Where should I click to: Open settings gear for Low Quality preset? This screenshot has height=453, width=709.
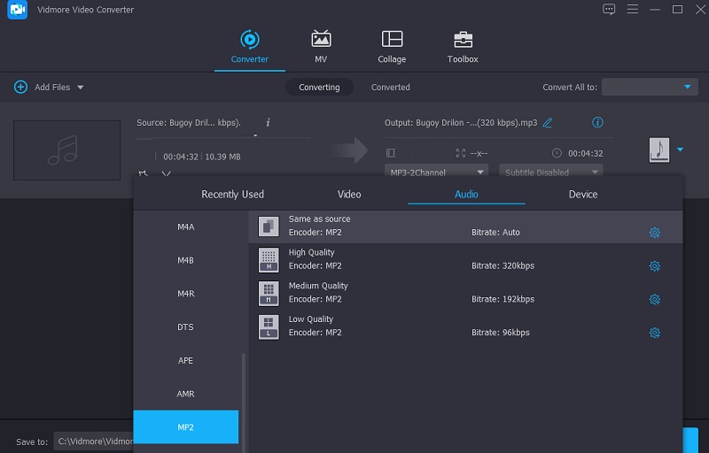[654, 333]
